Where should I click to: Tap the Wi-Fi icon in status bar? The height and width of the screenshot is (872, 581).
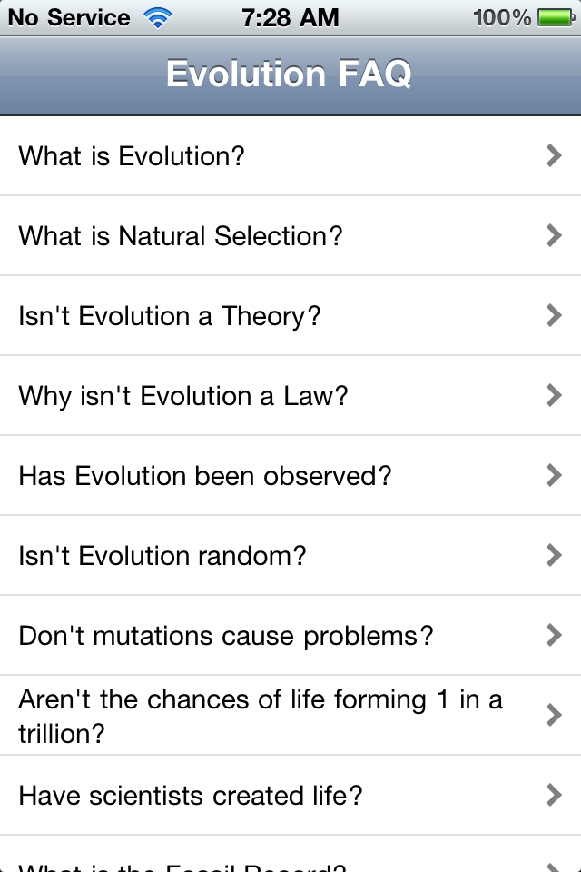click(x=158, y=17)
